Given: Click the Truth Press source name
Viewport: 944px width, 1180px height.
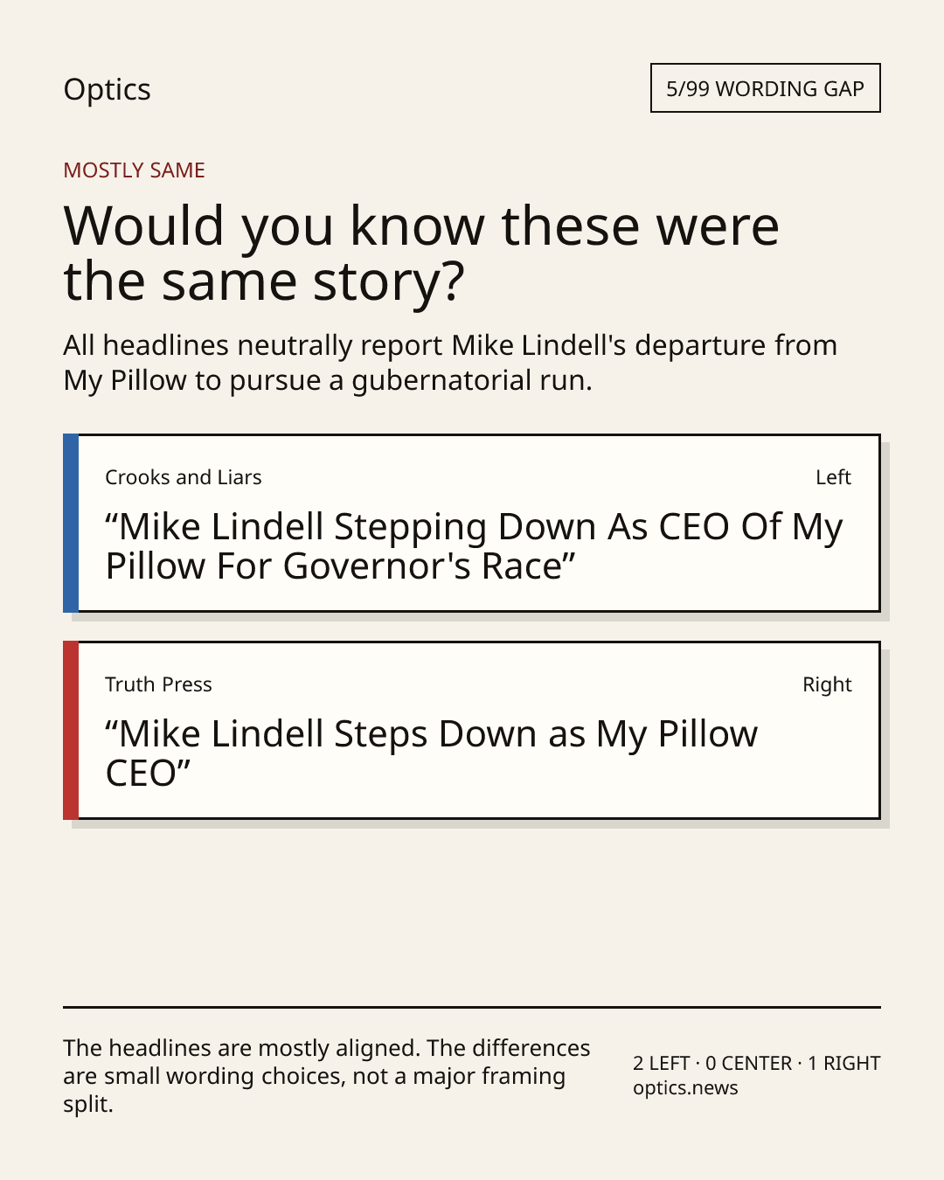Looking at the screenshot, I should (158, 684).
